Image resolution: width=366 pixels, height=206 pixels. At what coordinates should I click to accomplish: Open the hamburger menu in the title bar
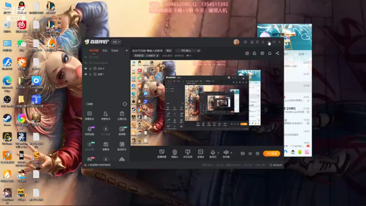point(263,42)
